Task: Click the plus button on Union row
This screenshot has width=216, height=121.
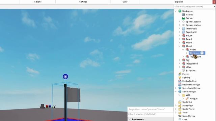Action: (202, 53)
